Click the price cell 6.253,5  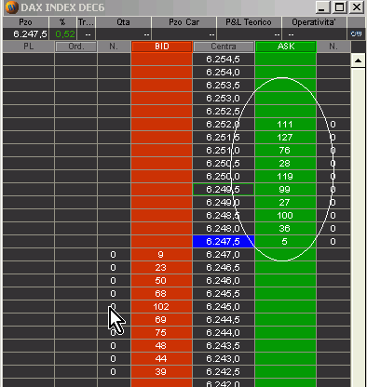click(224, 86)
